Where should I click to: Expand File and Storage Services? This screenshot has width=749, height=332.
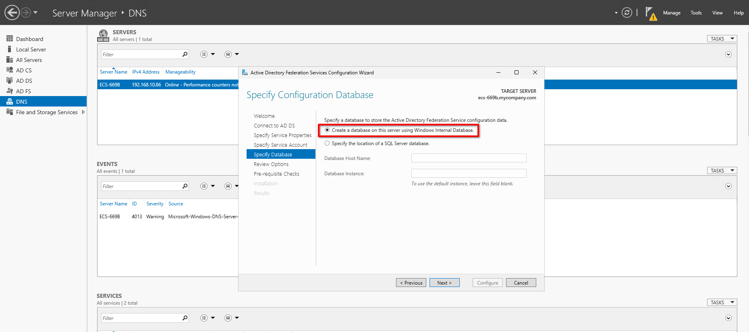[83, 112]
